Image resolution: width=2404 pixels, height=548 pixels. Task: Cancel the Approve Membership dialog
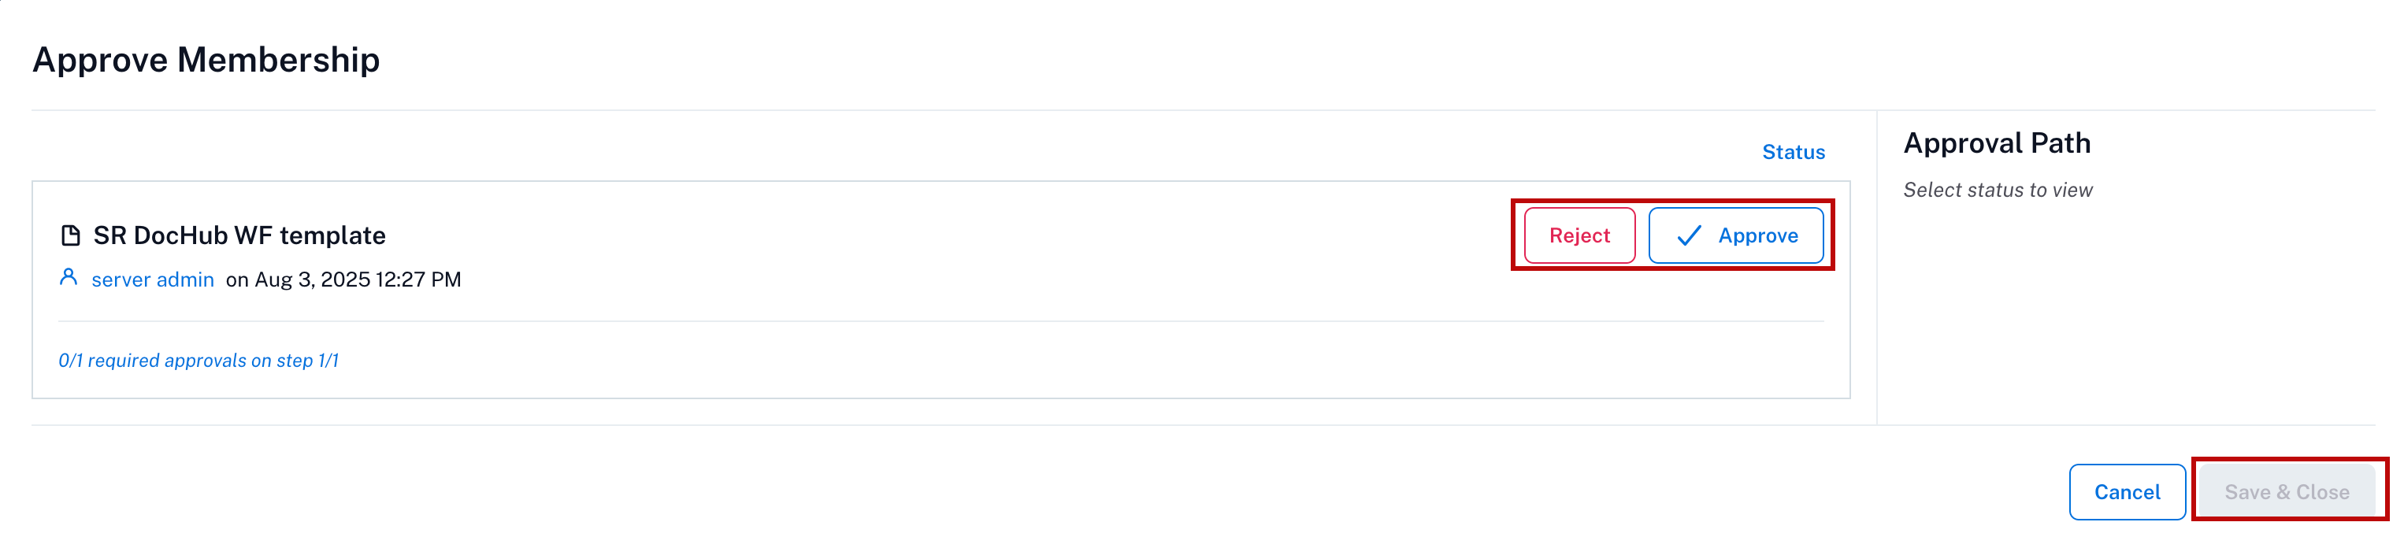click(2127, 492)
